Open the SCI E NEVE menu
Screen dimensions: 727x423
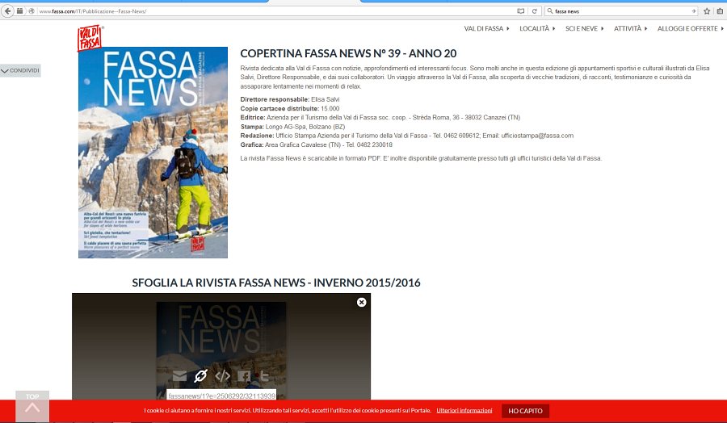[584, 29]
